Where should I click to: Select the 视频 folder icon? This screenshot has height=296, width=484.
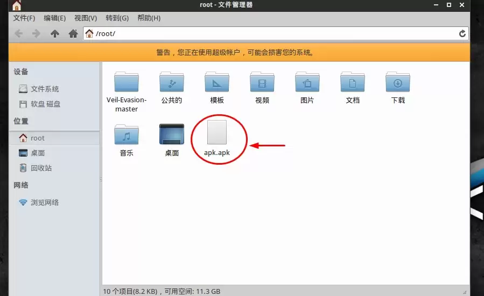coord(262,82)
